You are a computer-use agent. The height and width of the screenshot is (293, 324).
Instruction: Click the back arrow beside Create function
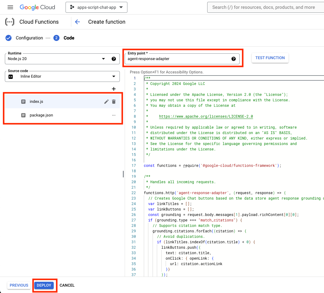[x=77, y=22]
